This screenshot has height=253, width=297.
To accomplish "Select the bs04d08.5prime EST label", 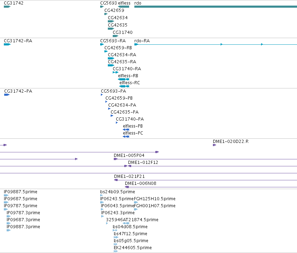I will pos(130,227).
